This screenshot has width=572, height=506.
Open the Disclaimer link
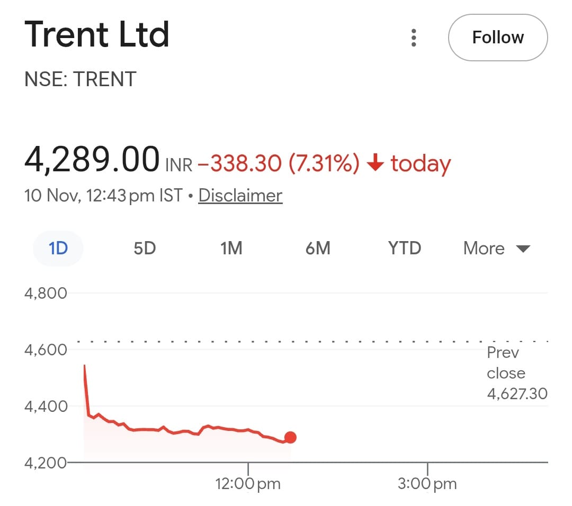pos(240,196)
